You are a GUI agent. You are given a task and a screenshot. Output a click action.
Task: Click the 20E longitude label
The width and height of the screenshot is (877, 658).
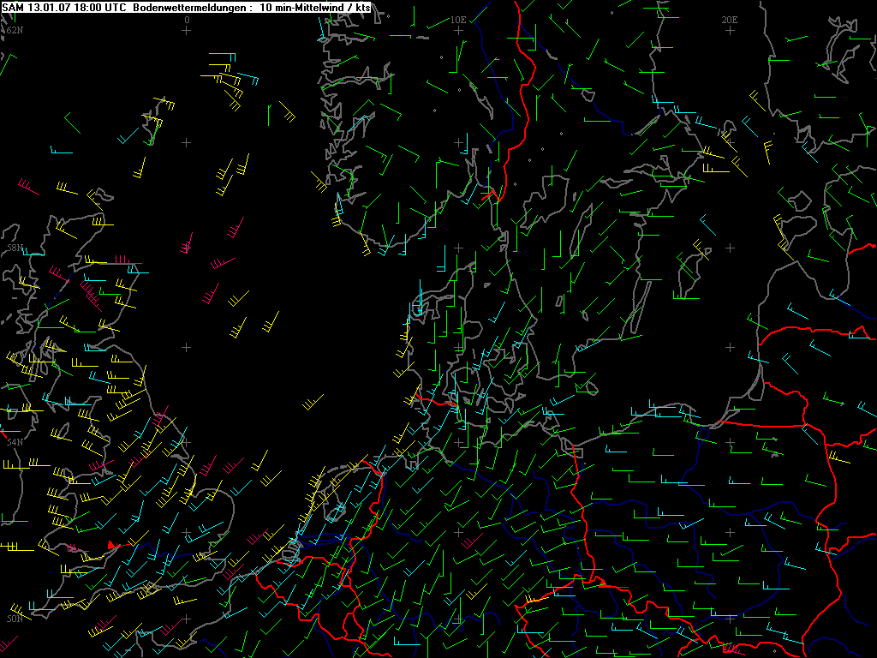click(x=730, y=19)
